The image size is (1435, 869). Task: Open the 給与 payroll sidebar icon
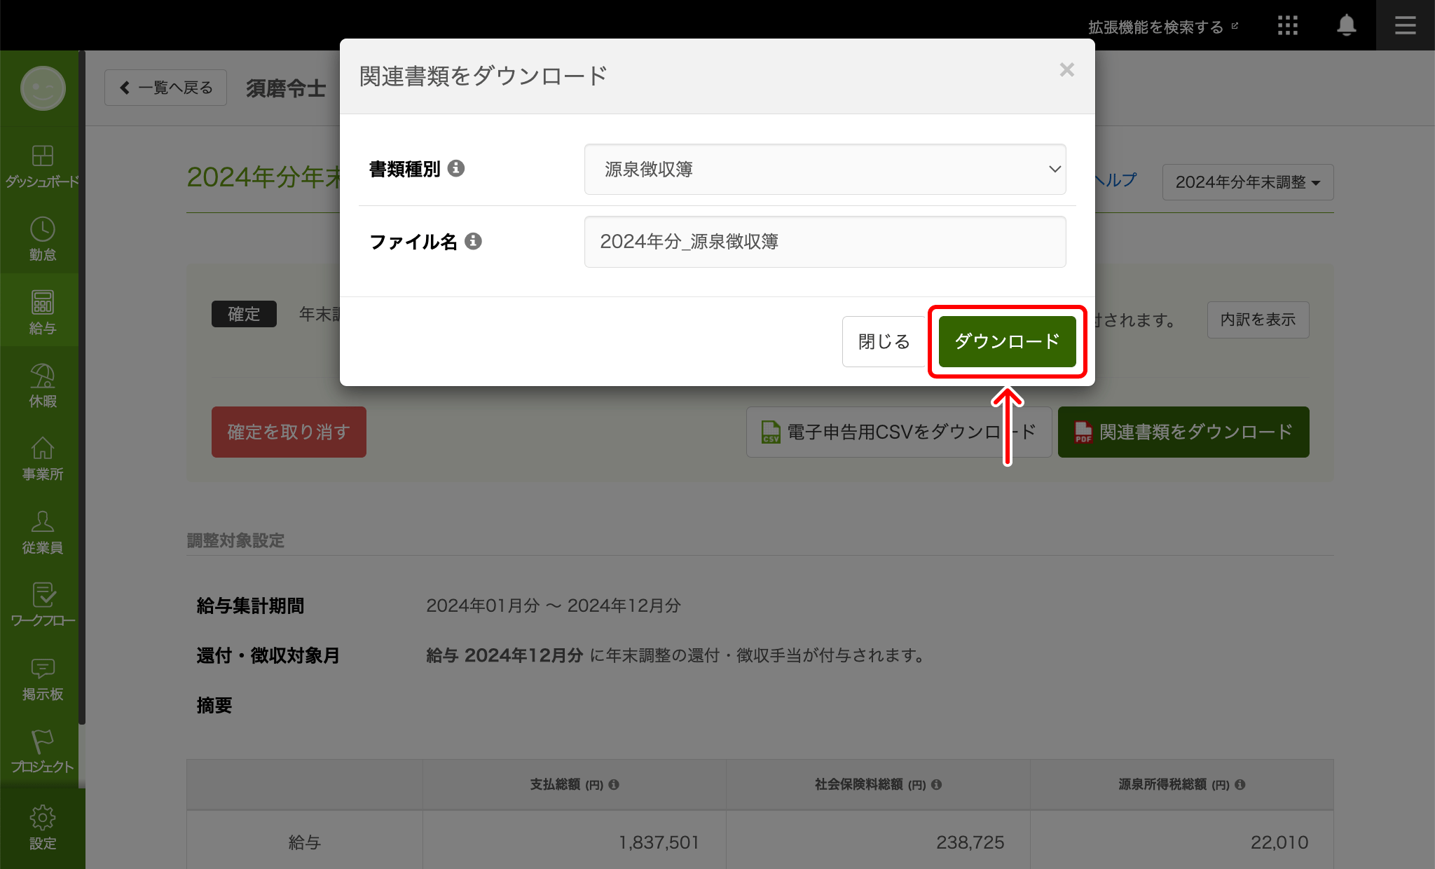[42, 312]
